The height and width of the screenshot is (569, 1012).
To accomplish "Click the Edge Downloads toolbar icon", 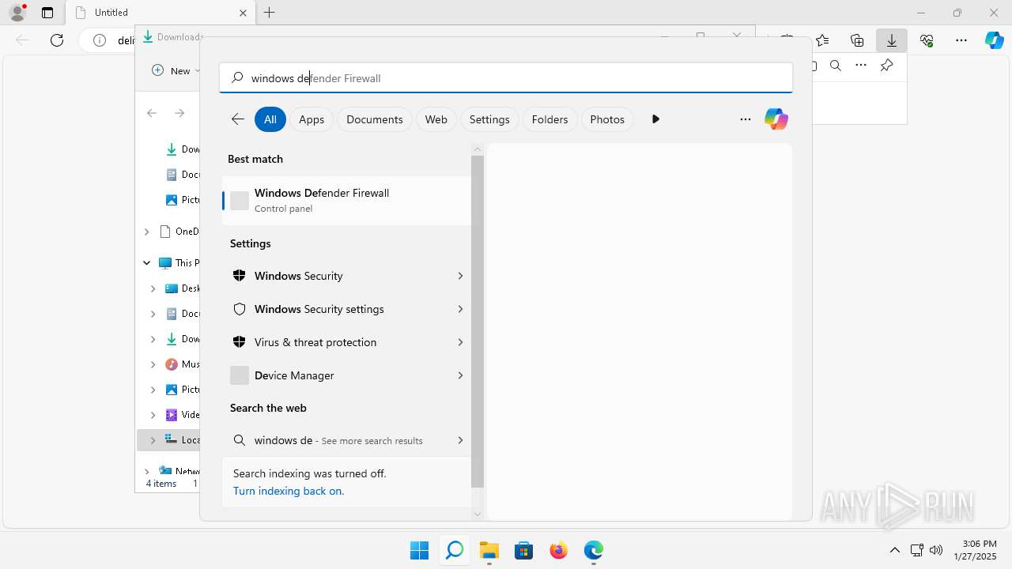I will 892,40.
